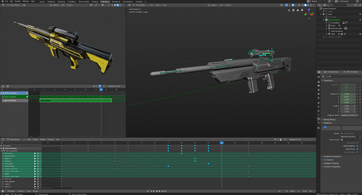362x195 pixels.
Task: Open the Dope Sheet mode dropdown
Action: (16, 139)
